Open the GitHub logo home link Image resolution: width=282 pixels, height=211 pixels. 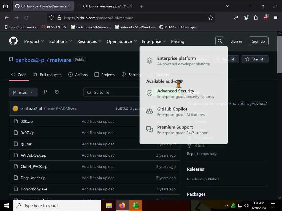point(13,41)
